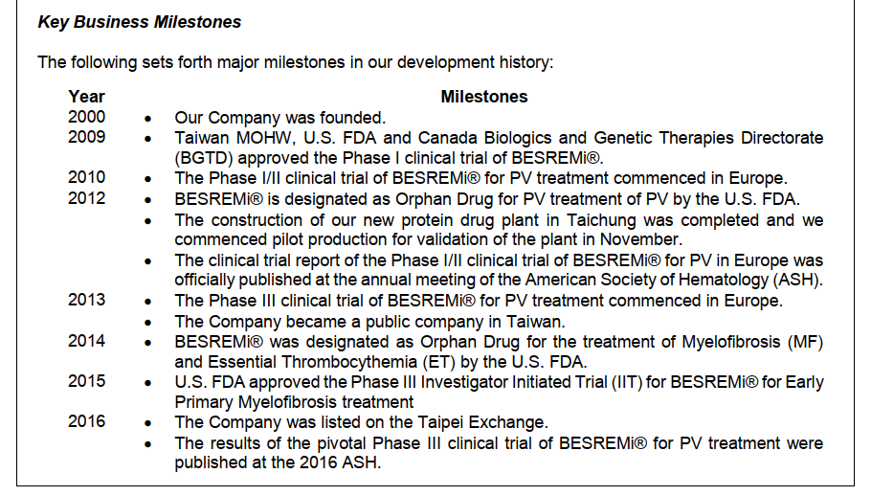Click the Phase III Investigator Initiated Trial text

coord(498,392)
